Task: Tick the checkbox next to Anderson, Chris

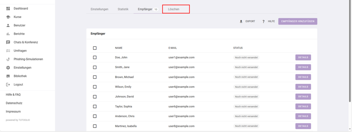Action: (x=95, y=116)
